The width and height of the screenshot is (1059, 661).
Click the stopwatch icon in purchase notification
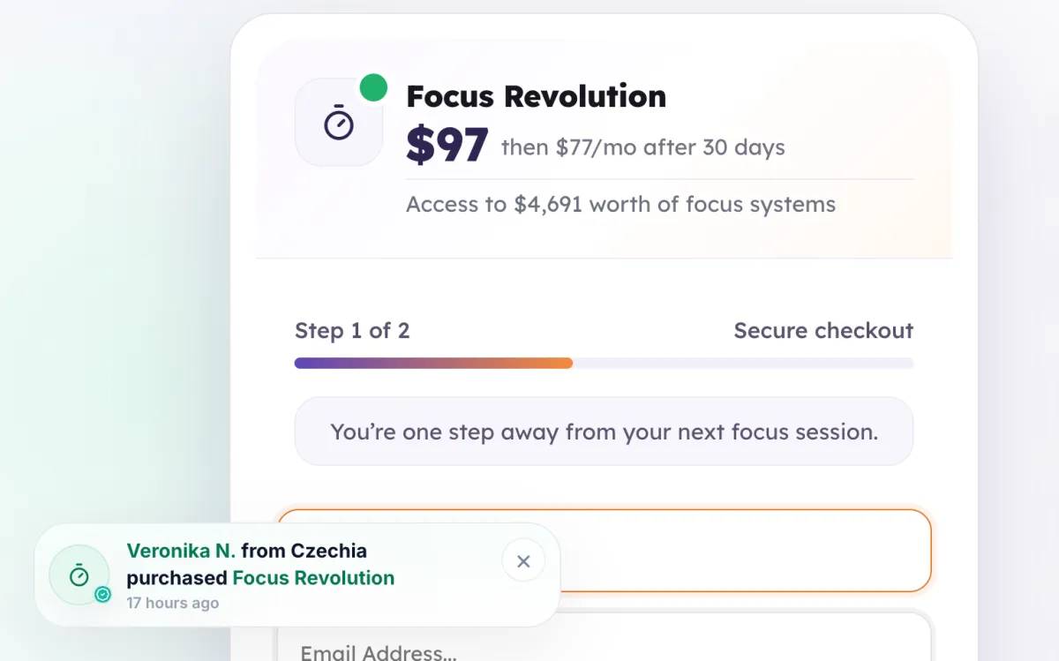[79, 575]
